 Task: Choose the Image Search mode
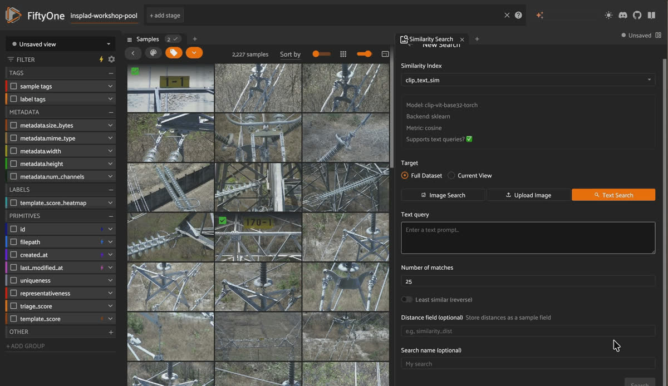(x=443, y=195)
